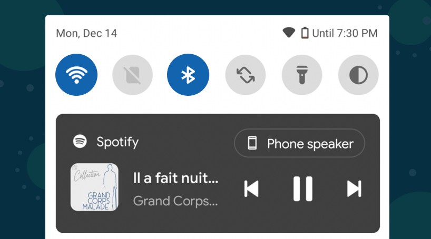Tap the Grand Corps Malade album art
This screenshot has width=431, height=239.
click(94, 187)
